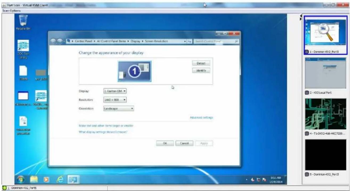
Task: Click the Detect button
Action: click(201, 63)
